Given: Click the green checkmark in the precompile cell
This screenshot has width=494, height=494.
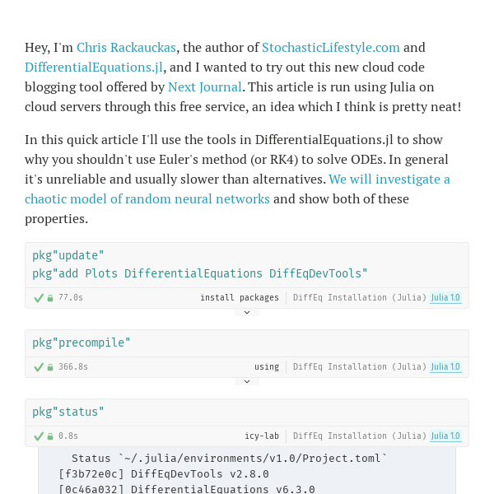Looking at the screenshot, I should [39, 366].
